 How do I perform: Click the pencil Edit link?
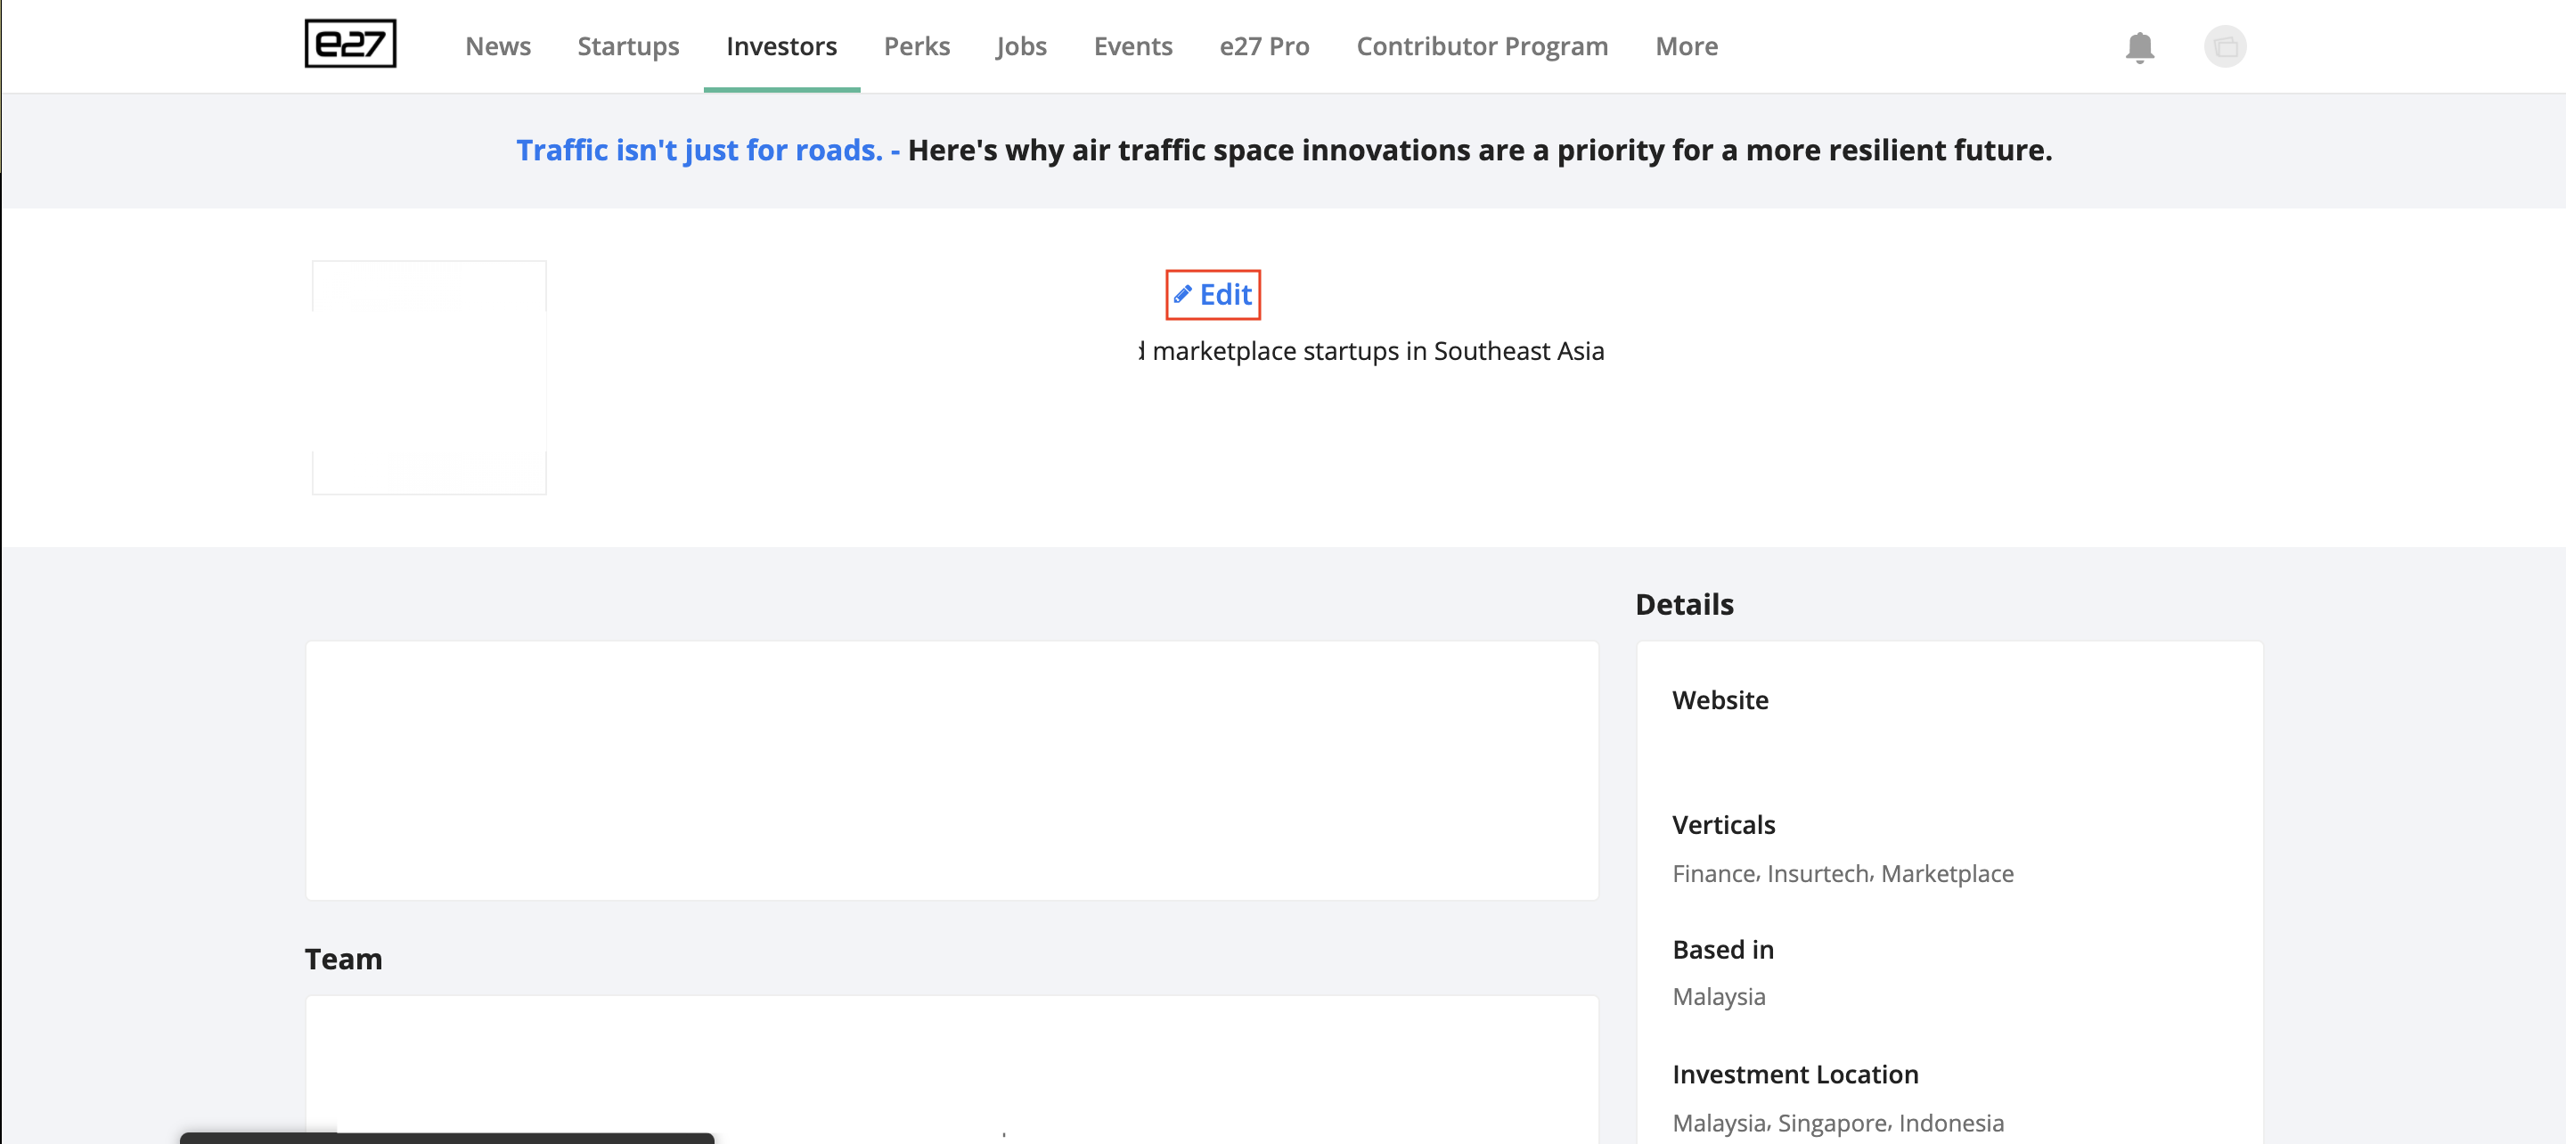click(x=1213, y=295)
